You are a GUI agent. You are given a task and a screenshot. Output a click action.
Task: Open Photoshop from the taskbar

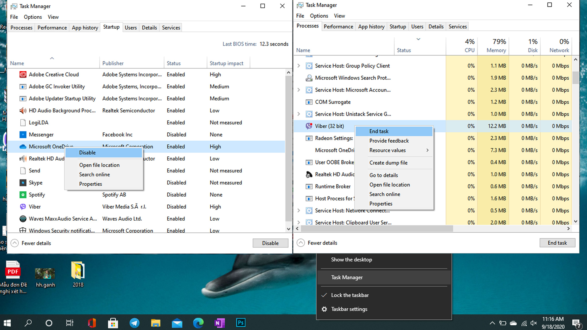pyautogui.click(x=240, y=323)
